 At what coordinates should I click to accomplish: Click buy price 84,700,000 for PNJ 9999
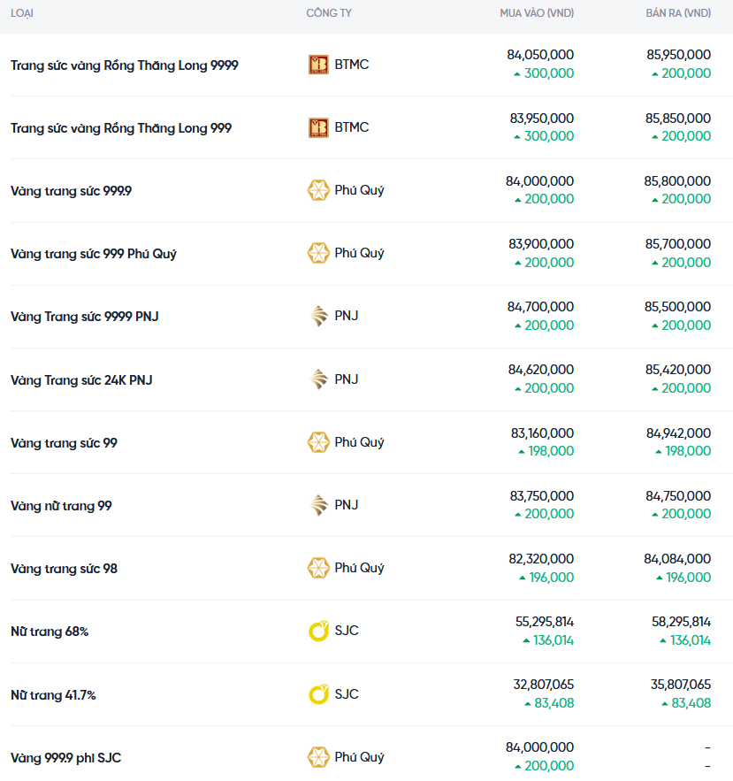click(x=540, y=307)
